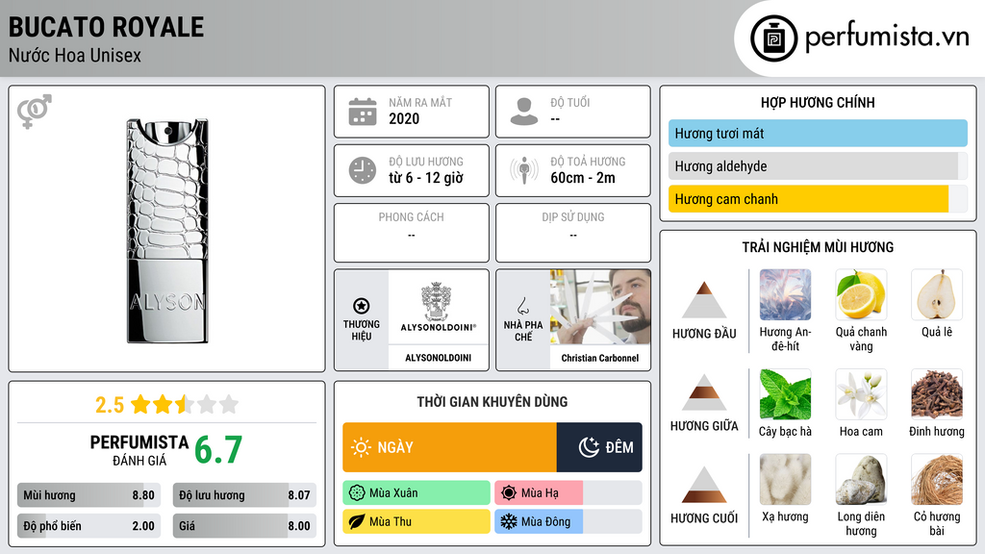Viewport: 985px width, 554px height.
Task: Open the Cây bạc hà mint image
Action: click(785, 394)
